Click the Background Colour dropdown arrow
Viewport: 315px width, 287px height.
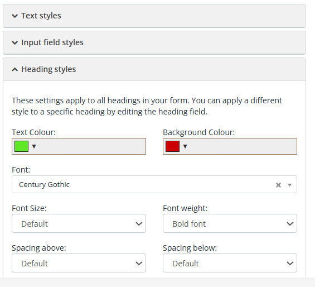(x=185, y=146)
